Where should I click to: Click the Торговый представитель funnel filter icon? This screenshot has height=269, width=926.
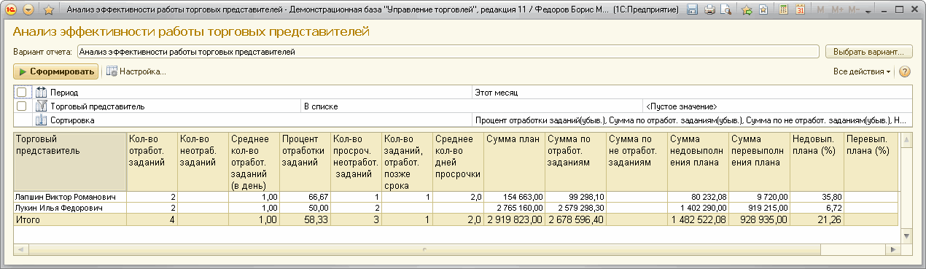click(42, 106)
